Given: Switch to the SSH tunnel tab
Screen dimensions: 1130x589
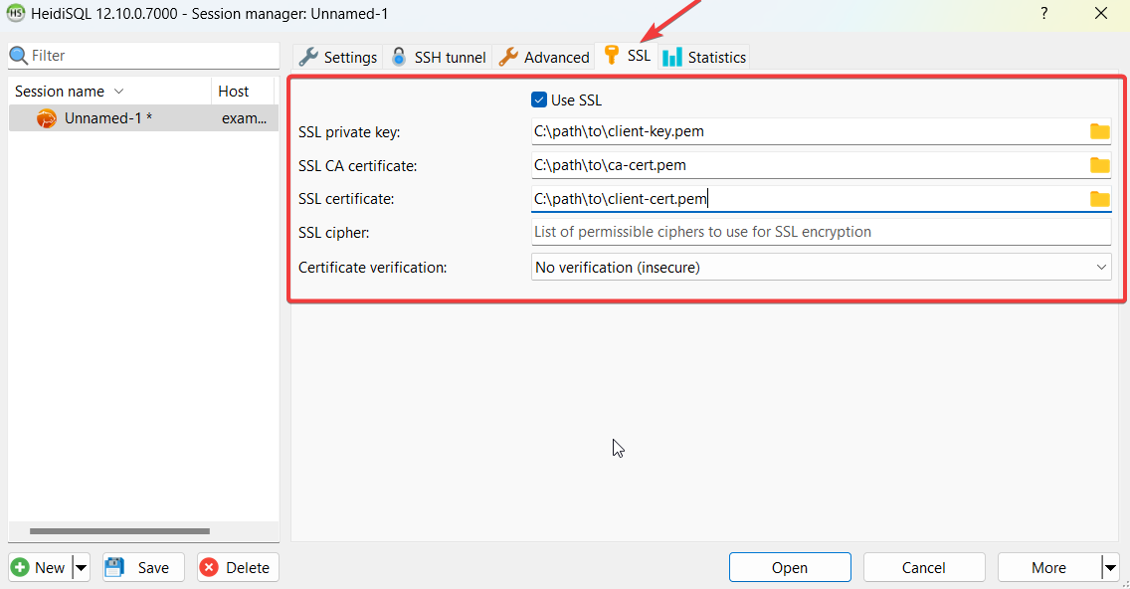Looking at the screenshot, I should [x=439, y=57].
